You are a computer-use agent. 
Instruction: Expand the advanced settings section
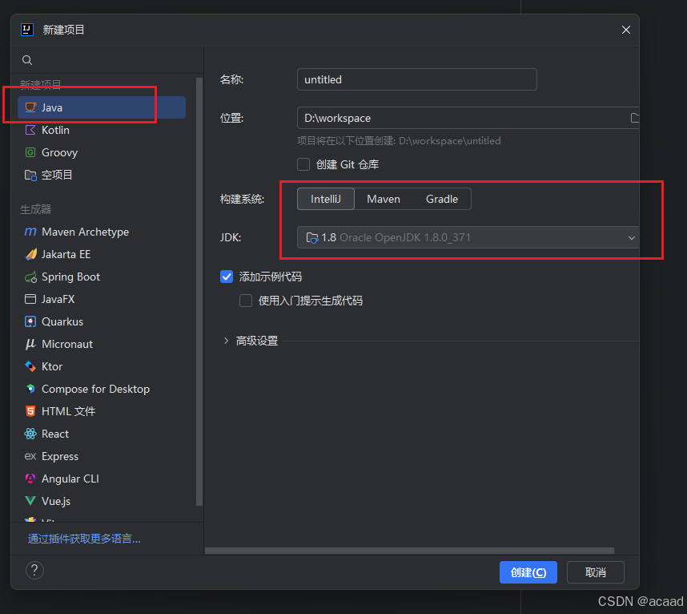226,341
